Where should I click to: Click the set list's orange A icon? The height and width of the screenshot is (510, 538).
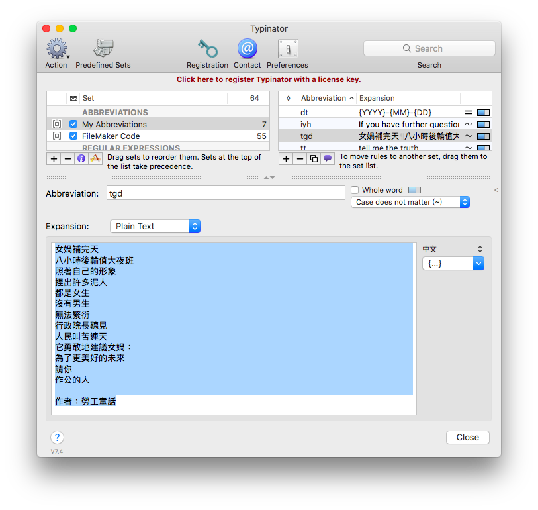tap(95, 159)
